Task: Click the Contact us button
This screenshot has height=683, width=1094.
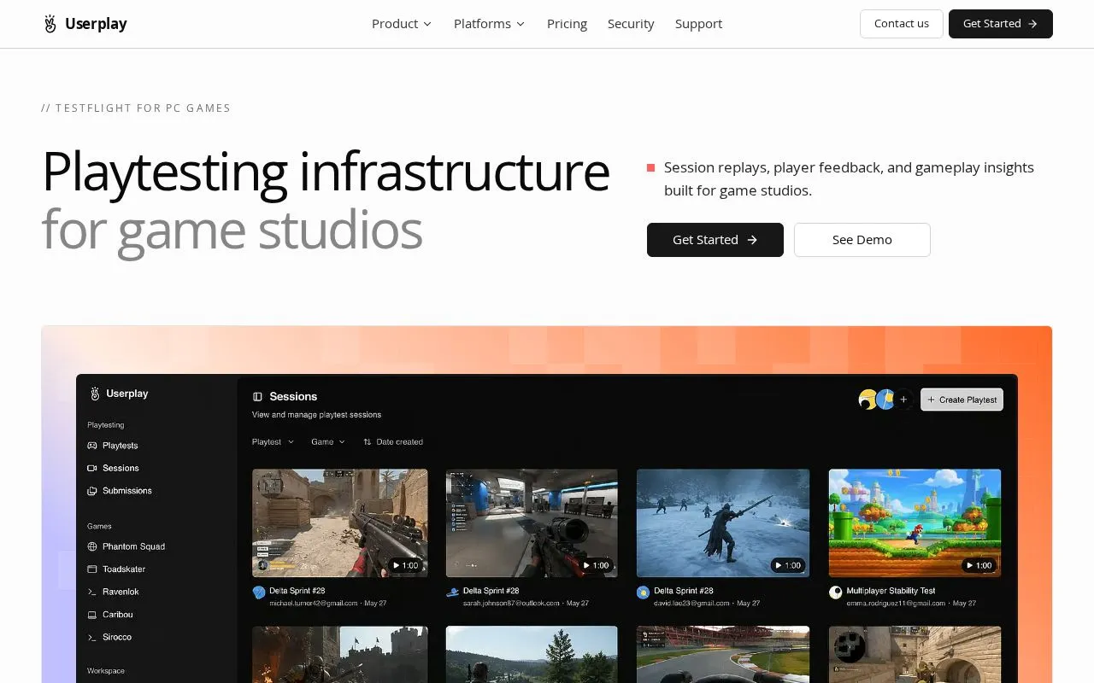Action: coord(902,24)
